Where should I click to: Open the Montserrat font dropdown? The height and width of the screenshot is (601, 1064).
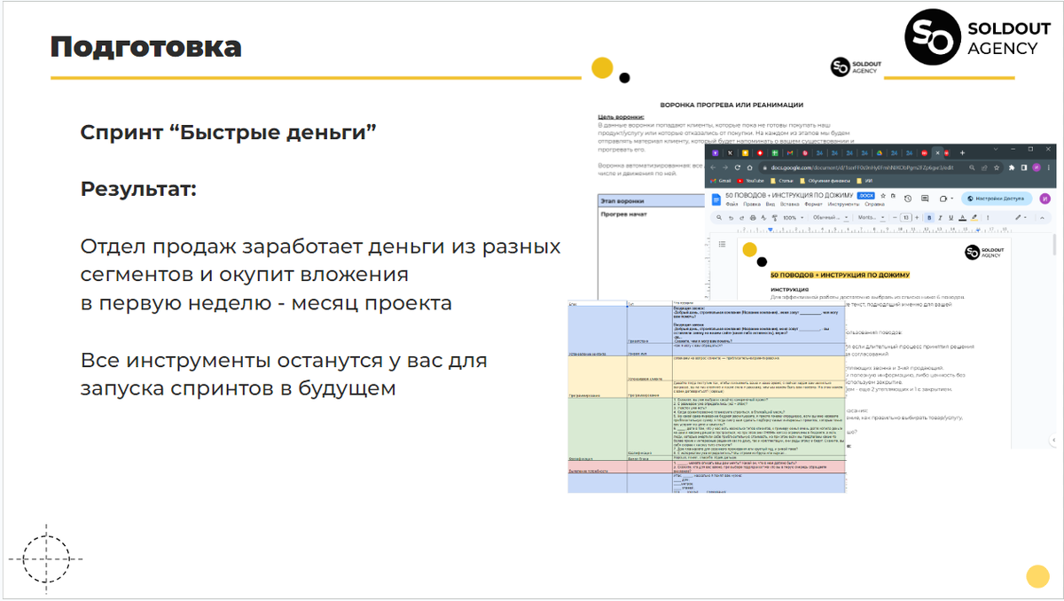[872, 218]
